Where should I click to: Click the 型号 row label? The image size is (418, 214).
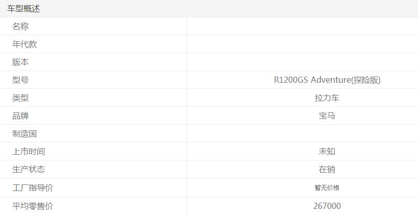click(20, 80)
